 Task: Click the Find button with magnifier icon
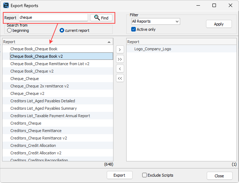point(101,18)
